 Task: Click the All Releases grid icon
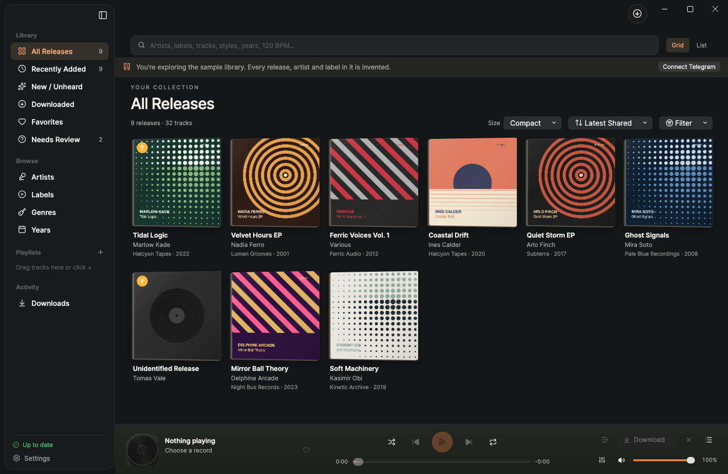pyautogui.click(x=22, y=51)
